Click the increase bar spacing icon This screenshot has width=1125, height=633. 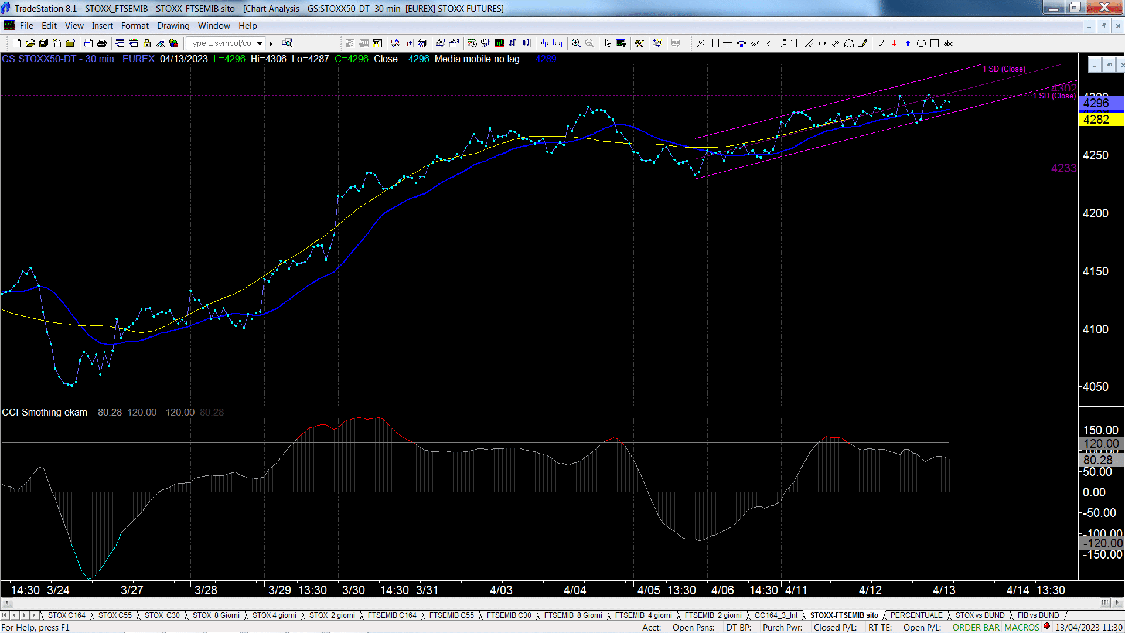(558, 43)
